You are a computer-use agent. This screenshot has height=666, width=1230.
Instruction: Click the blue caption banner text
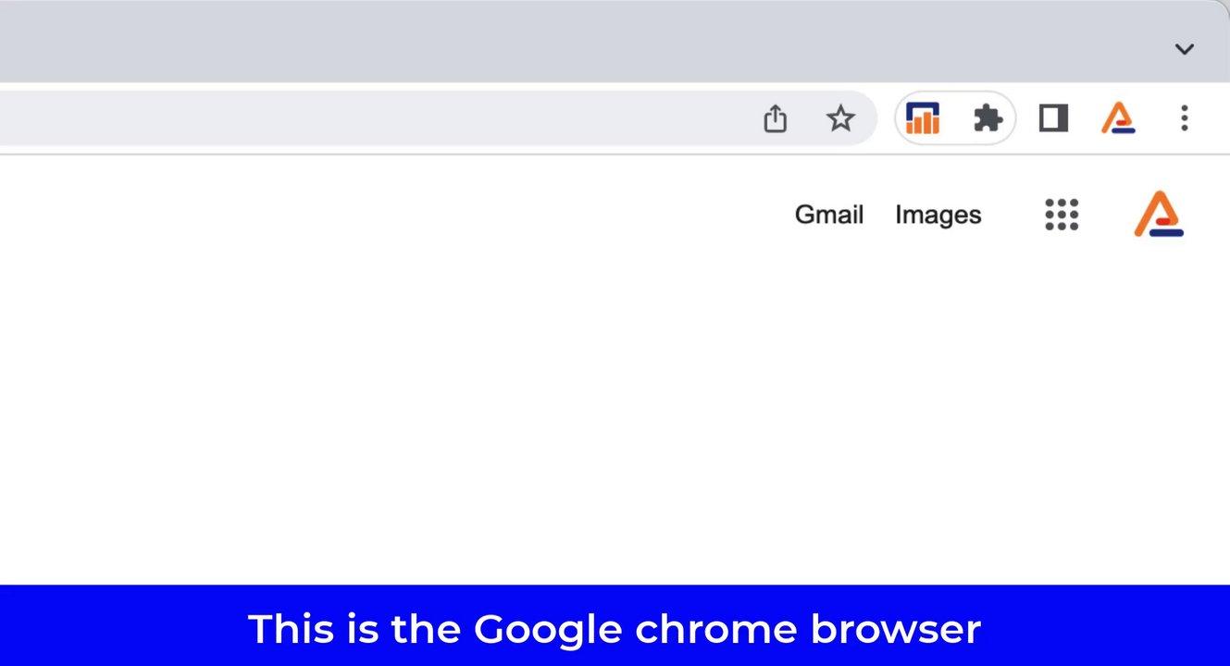[x=615, y=629]
